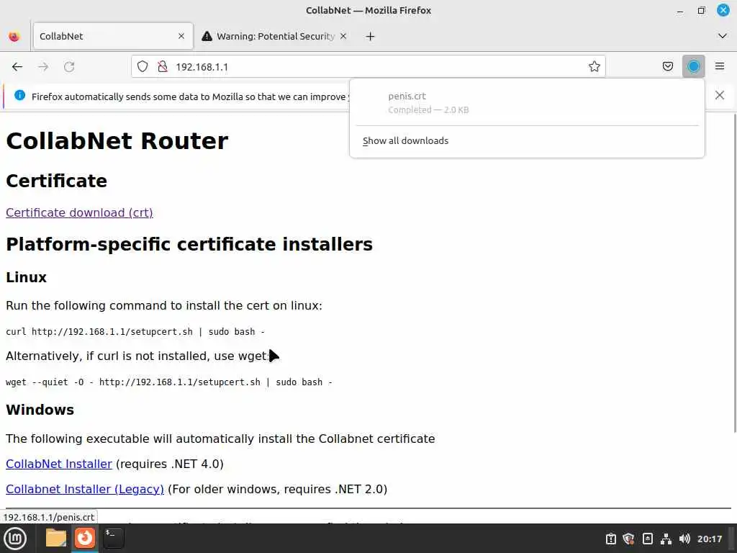737x553 pixels.
Task: Open a new tab with plus button
Action: (371, 36)
